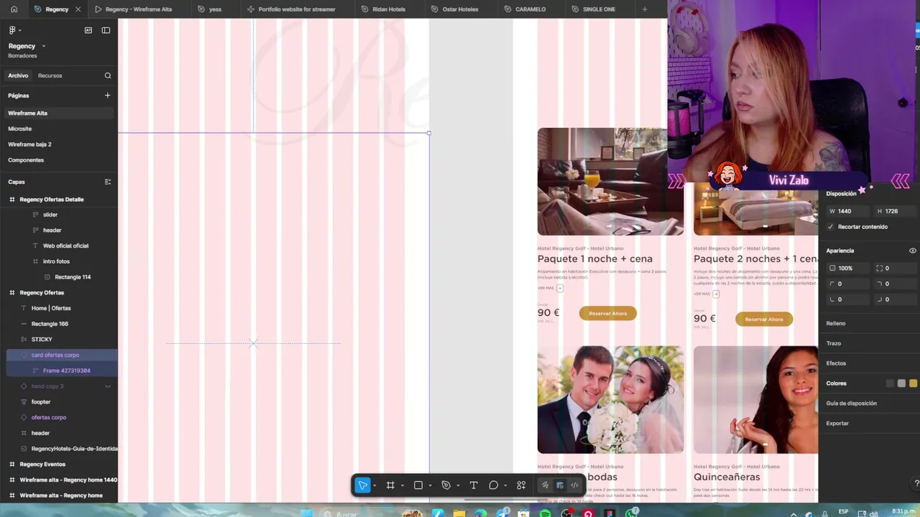Select the Rectangle shape tool
This screenshot has height=517, width=920.
tap(418, 485)
